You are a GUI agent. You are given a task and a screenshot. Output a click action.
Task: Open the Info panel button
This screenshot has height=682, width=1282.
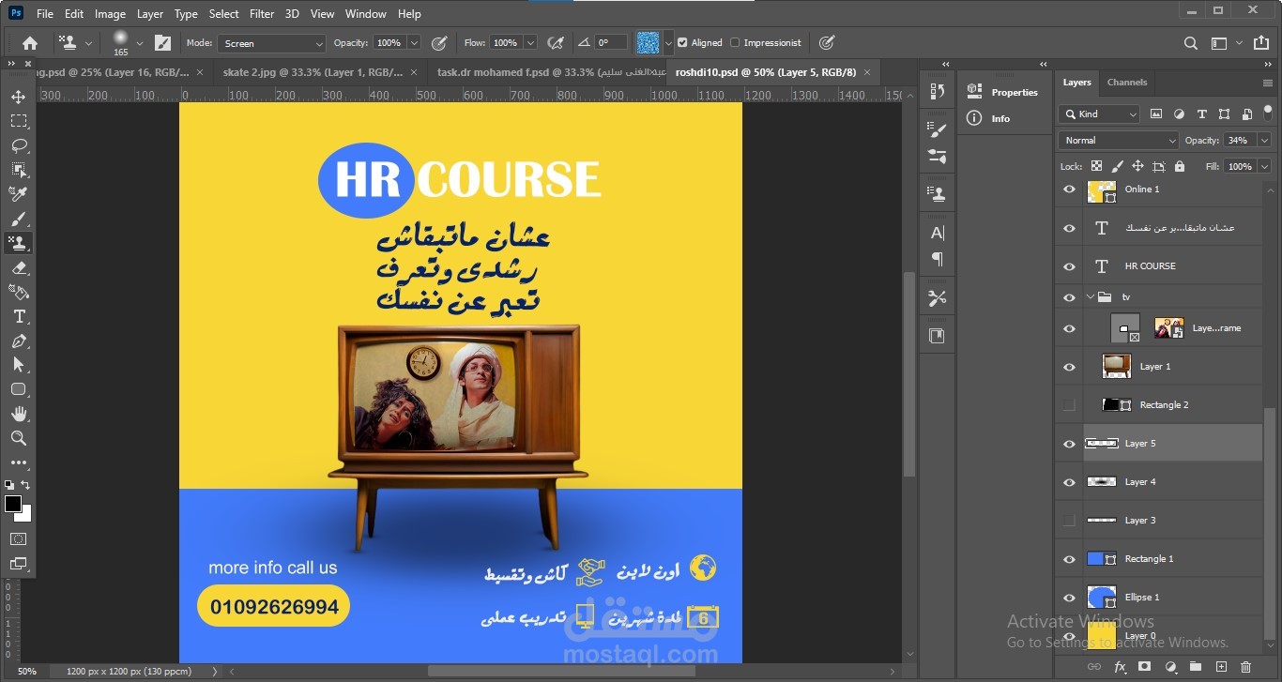988,118
